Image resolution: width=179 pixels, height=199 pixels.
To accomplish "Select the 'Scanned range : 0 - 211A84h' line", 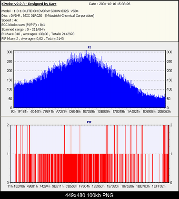I will (x=23, y=30).
